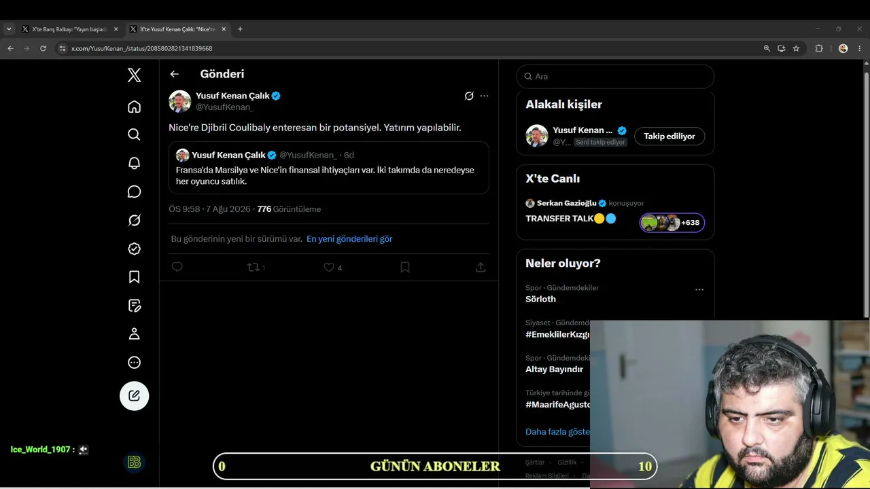
Task: Open the #EmeklilerKızgın trending hashtag
Action: [557, 334]
